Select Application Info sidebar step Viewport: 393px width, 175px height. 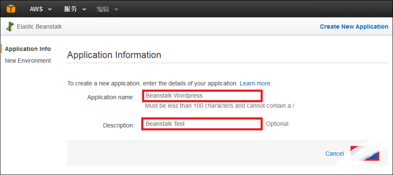tap(28, 49)
